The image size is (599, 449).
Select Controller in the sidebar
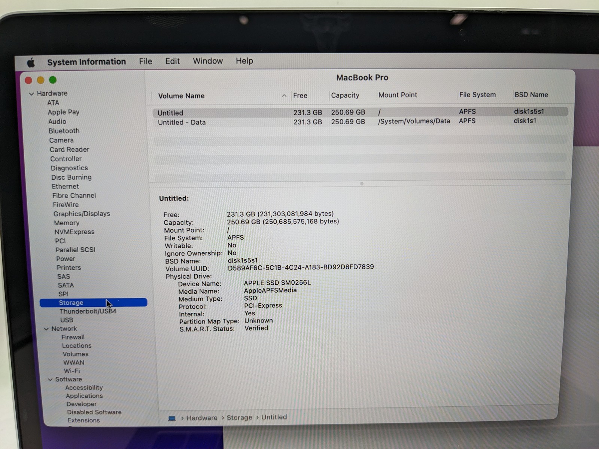[x=66, y=159]
